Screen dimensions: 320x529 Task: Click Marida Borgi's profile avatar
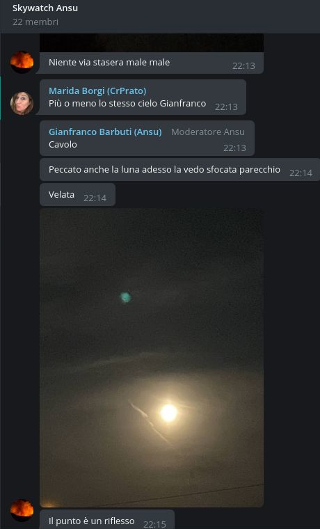[22, 103]
